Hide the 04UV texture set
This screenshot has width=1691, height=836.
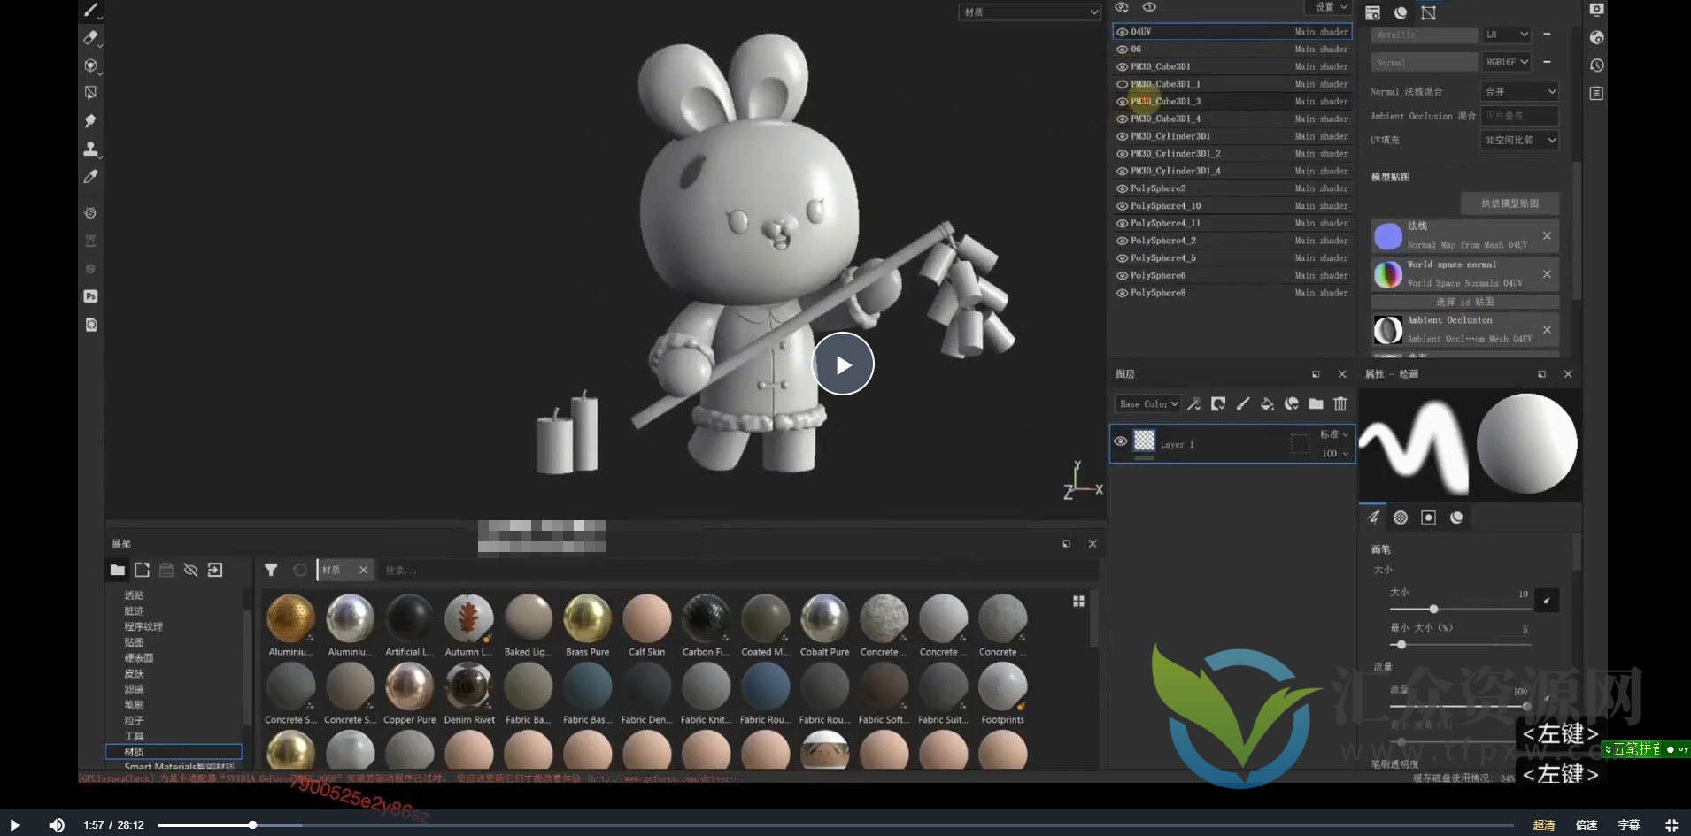1122,32
